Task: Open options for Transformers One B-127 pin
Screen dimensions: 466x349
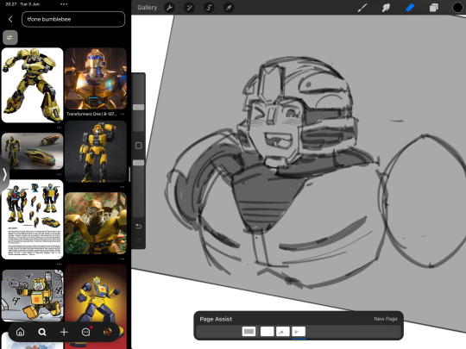Action: pos(123,114)
